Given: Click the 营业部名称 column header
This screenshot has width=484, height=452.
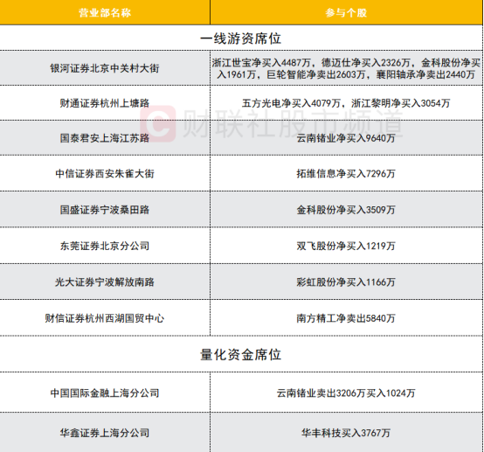Looking at the screenshot, I should (x=105, y=12).
